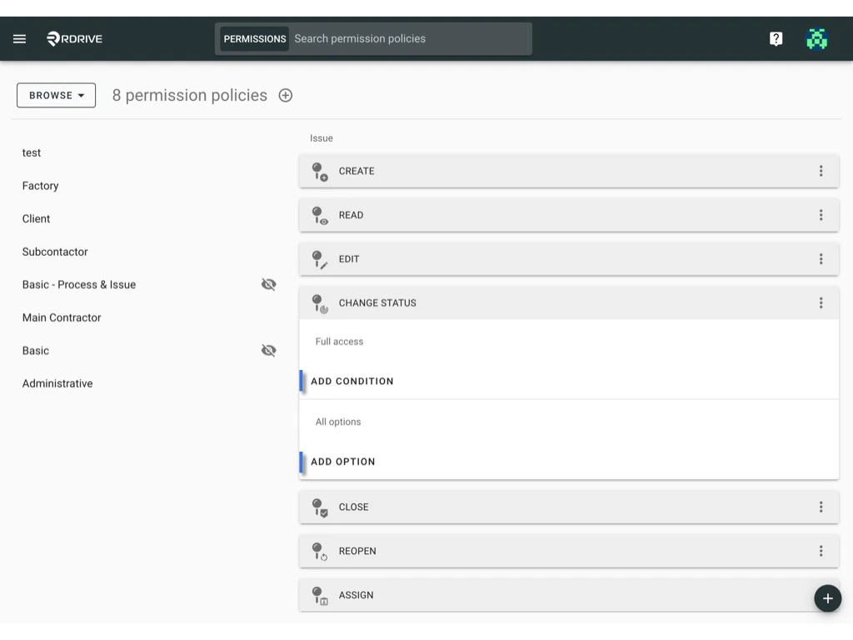
Task: Open the three-dot menu on Create row
Action: (x=821, y=171)
